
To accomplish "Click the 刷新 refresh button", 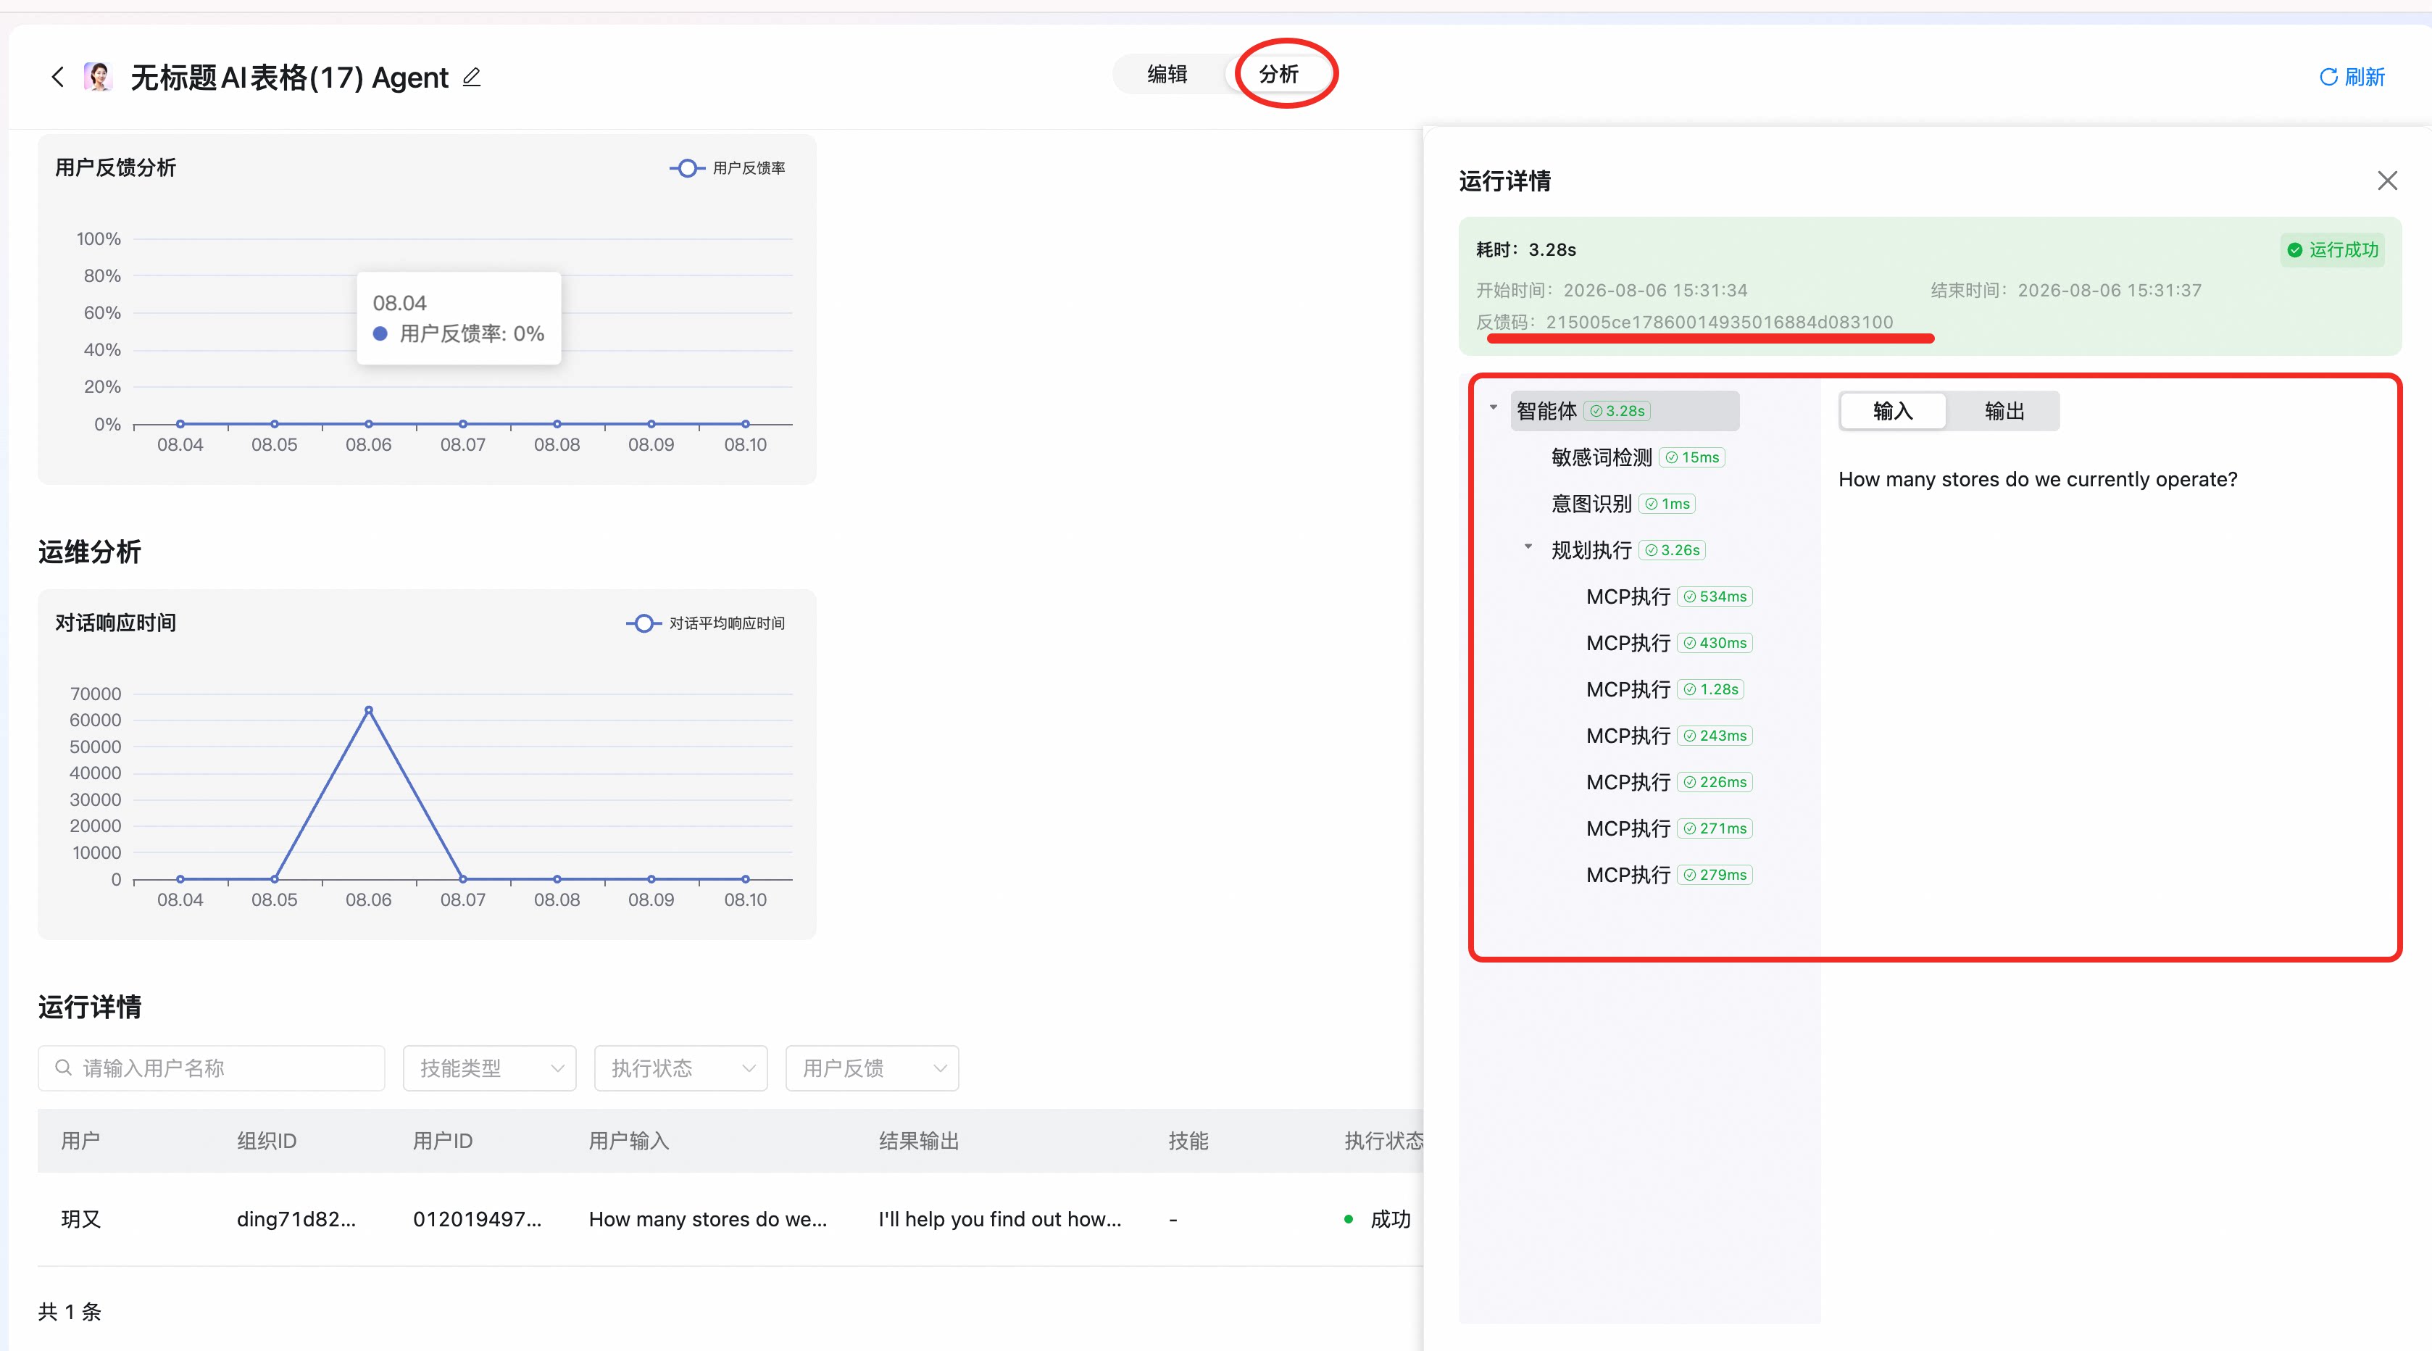I will coord(2352,77).
